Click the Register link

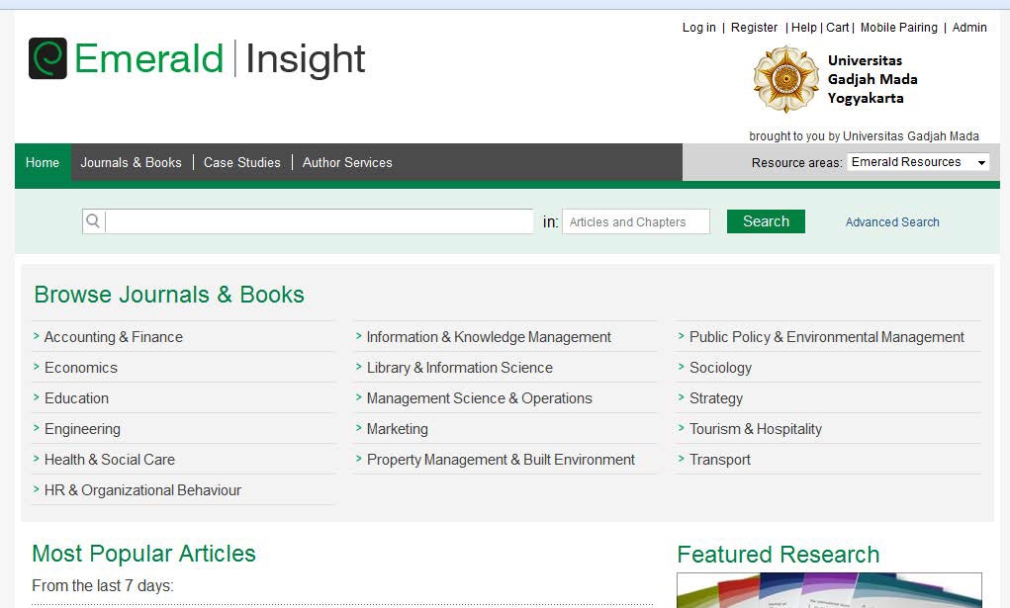tap(754, 28)
